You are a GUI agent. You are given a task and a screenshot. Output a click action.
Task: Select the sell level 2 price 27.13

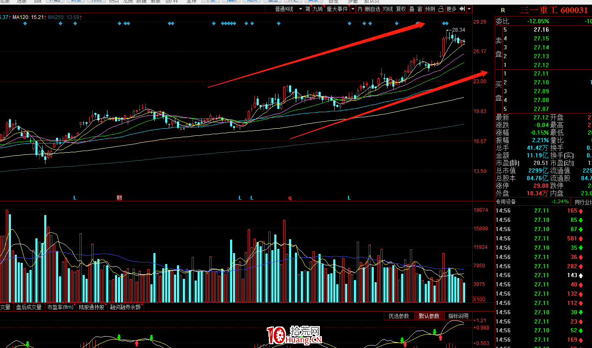click(541, 56)
